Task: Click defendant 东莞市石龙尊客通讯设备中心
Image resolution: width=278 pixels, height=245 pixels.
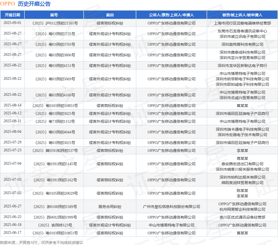Action: pyautogui.click(x=242, y=31)
